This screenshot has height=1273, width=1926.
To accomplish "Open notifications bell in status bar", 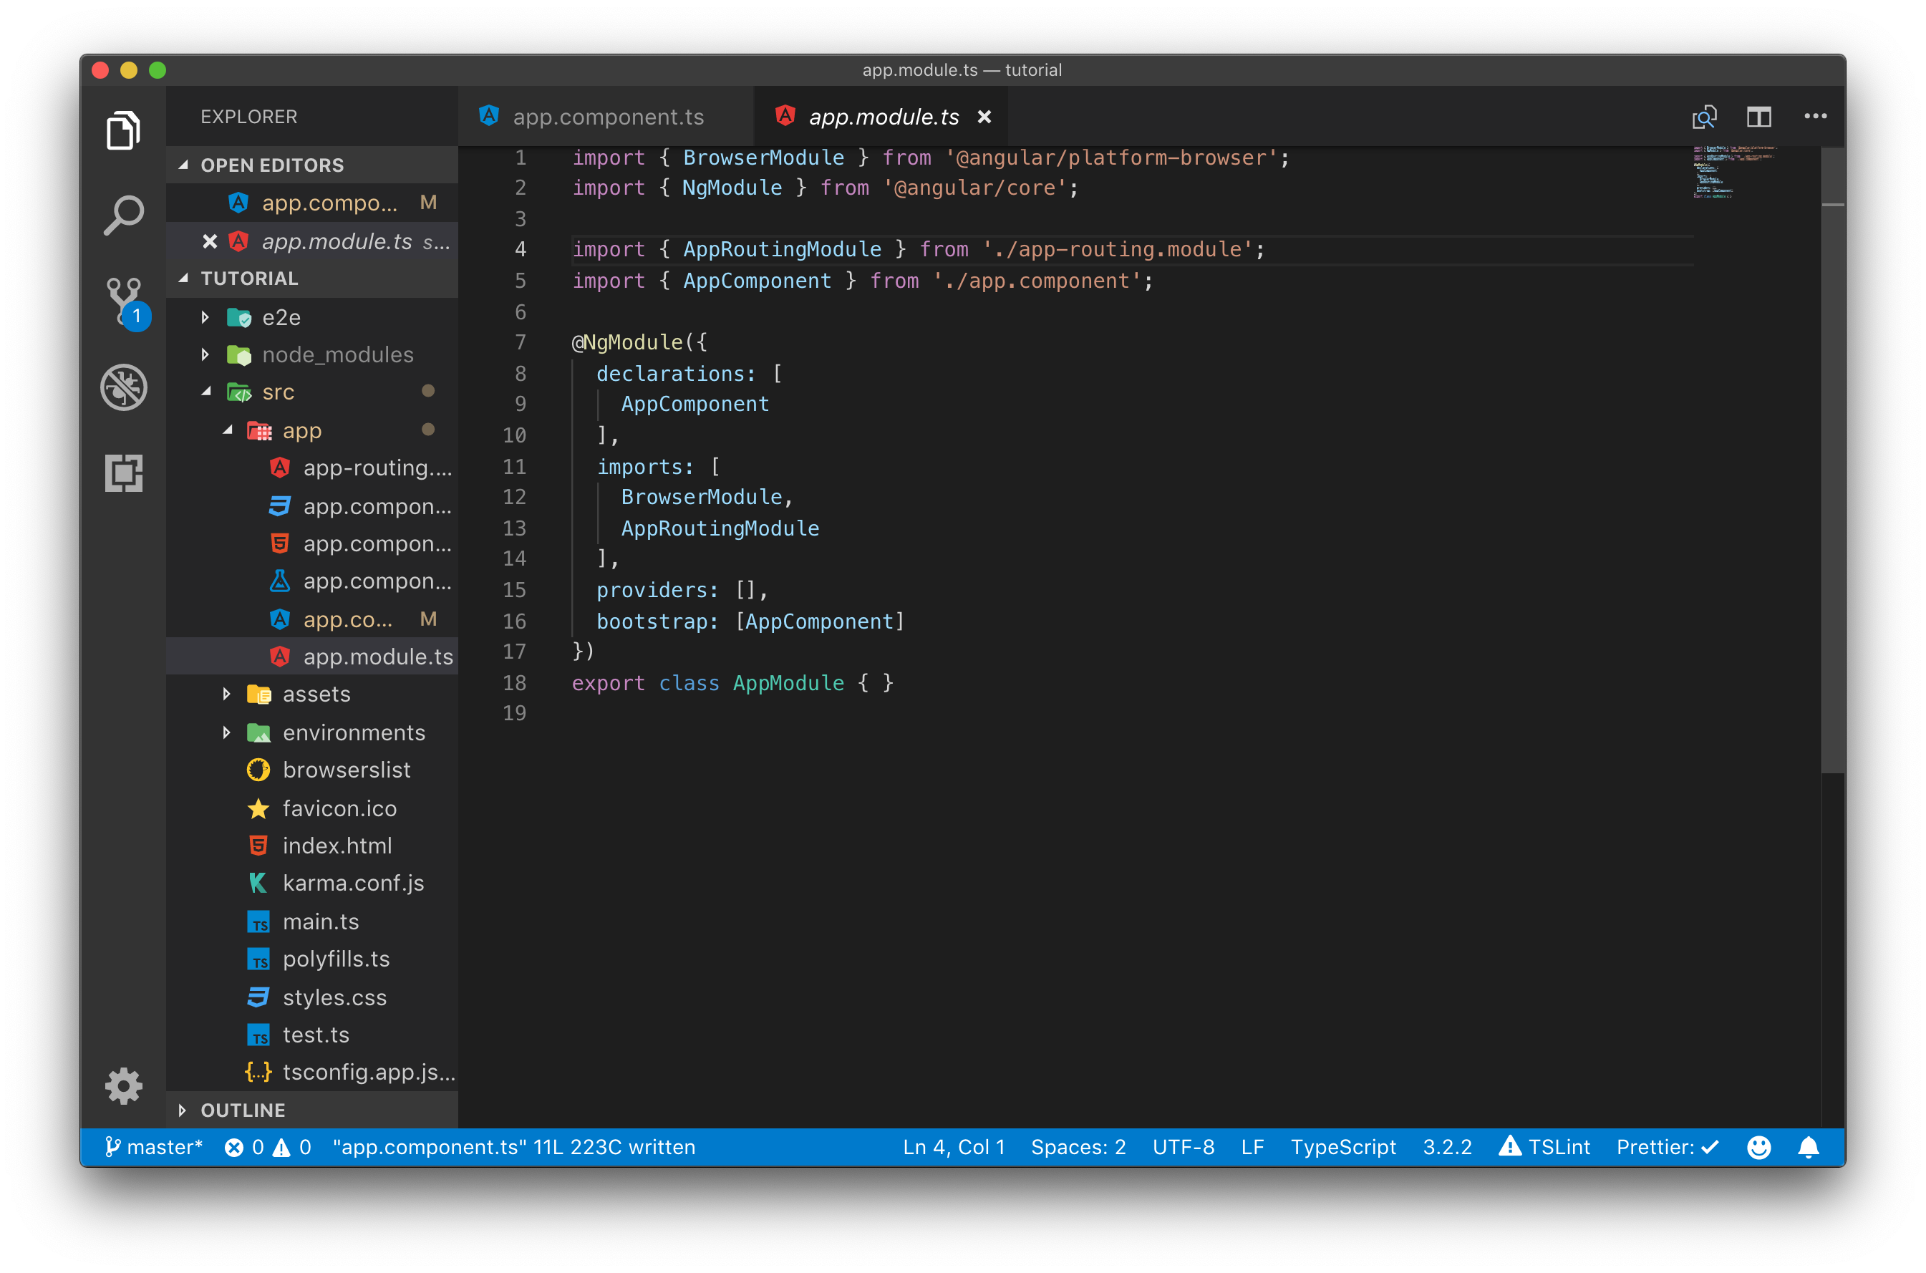I will point(1809,1147).
